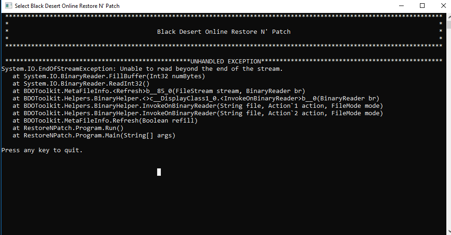
Task: Maximize the console window
Action: 422,6
